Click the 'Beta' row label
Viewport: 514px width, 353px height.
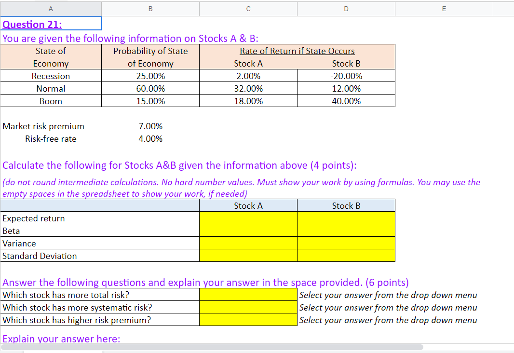pyautogui.click(x=100, y=231)
